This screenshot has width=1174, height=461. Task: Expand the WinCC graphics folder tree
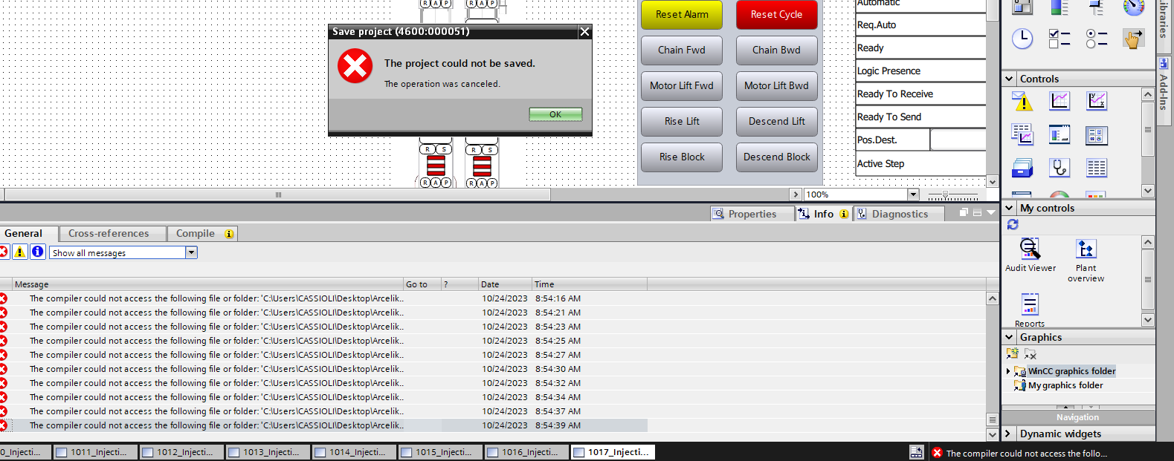click(x=1008, y=371)
